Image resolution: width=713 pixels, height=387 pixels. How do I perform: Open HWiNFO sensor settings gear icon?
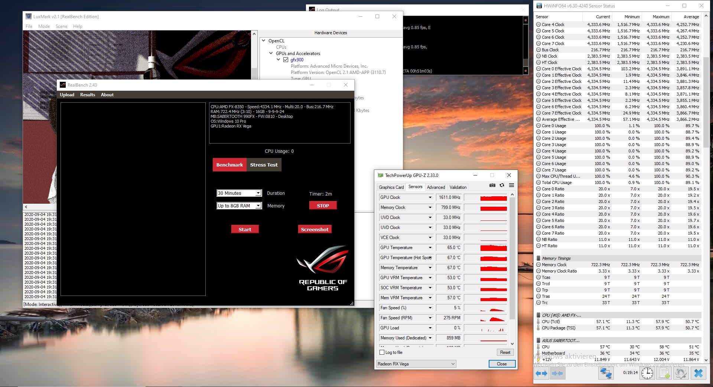[681, 373]
